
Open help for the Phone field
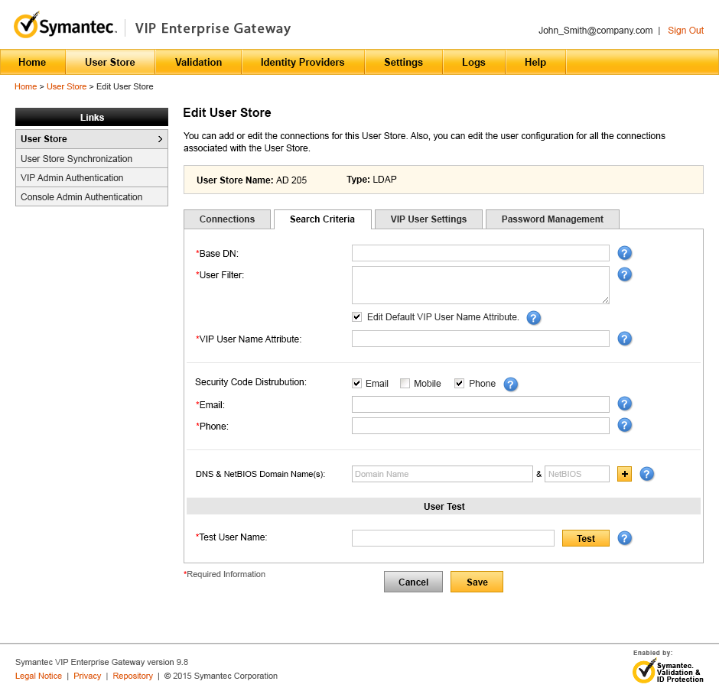pyautogui.click(x=624, y=425)
